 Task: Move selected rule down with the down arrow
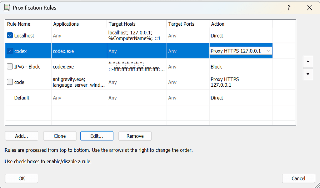click(308, 74)
